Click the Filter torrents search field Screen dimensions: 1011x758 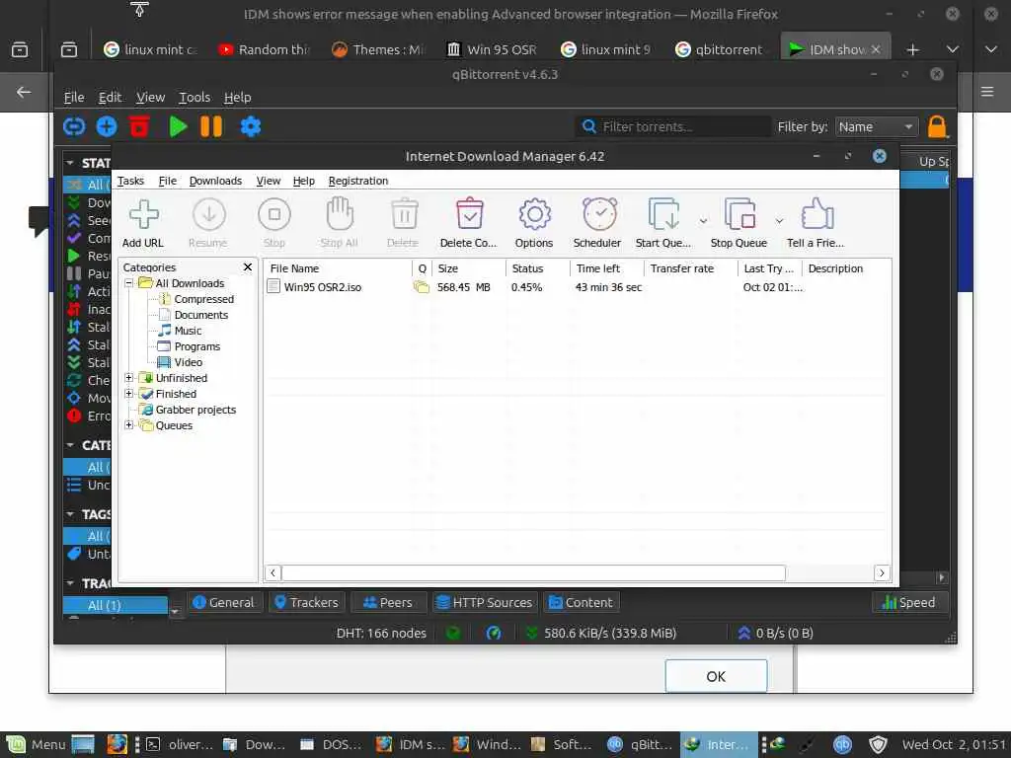672,127
